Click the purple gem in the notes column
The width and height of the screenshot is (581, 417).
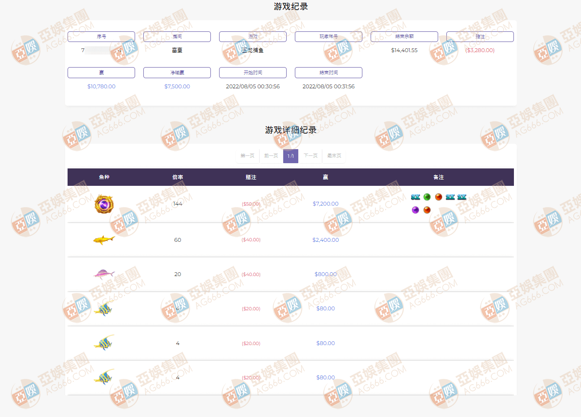click(x=415, y=210)
